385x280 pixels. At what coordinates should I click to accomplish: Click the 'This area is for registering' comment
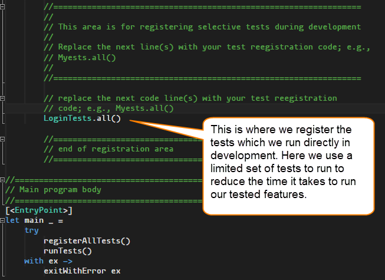(209, 27)
